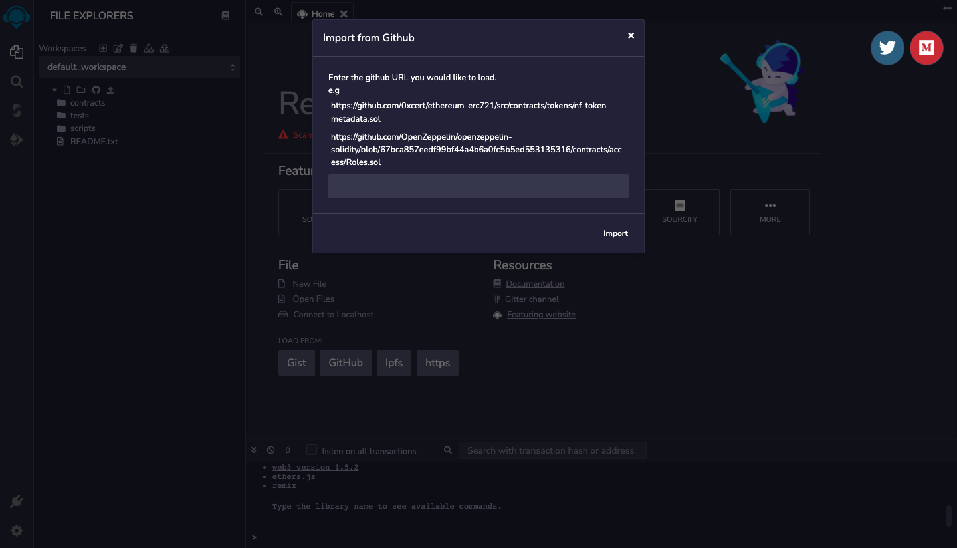Open the Deploy & Run transactions panel
Image resolution: width=957 pixels, height=548 pixels.
[16, 140]
